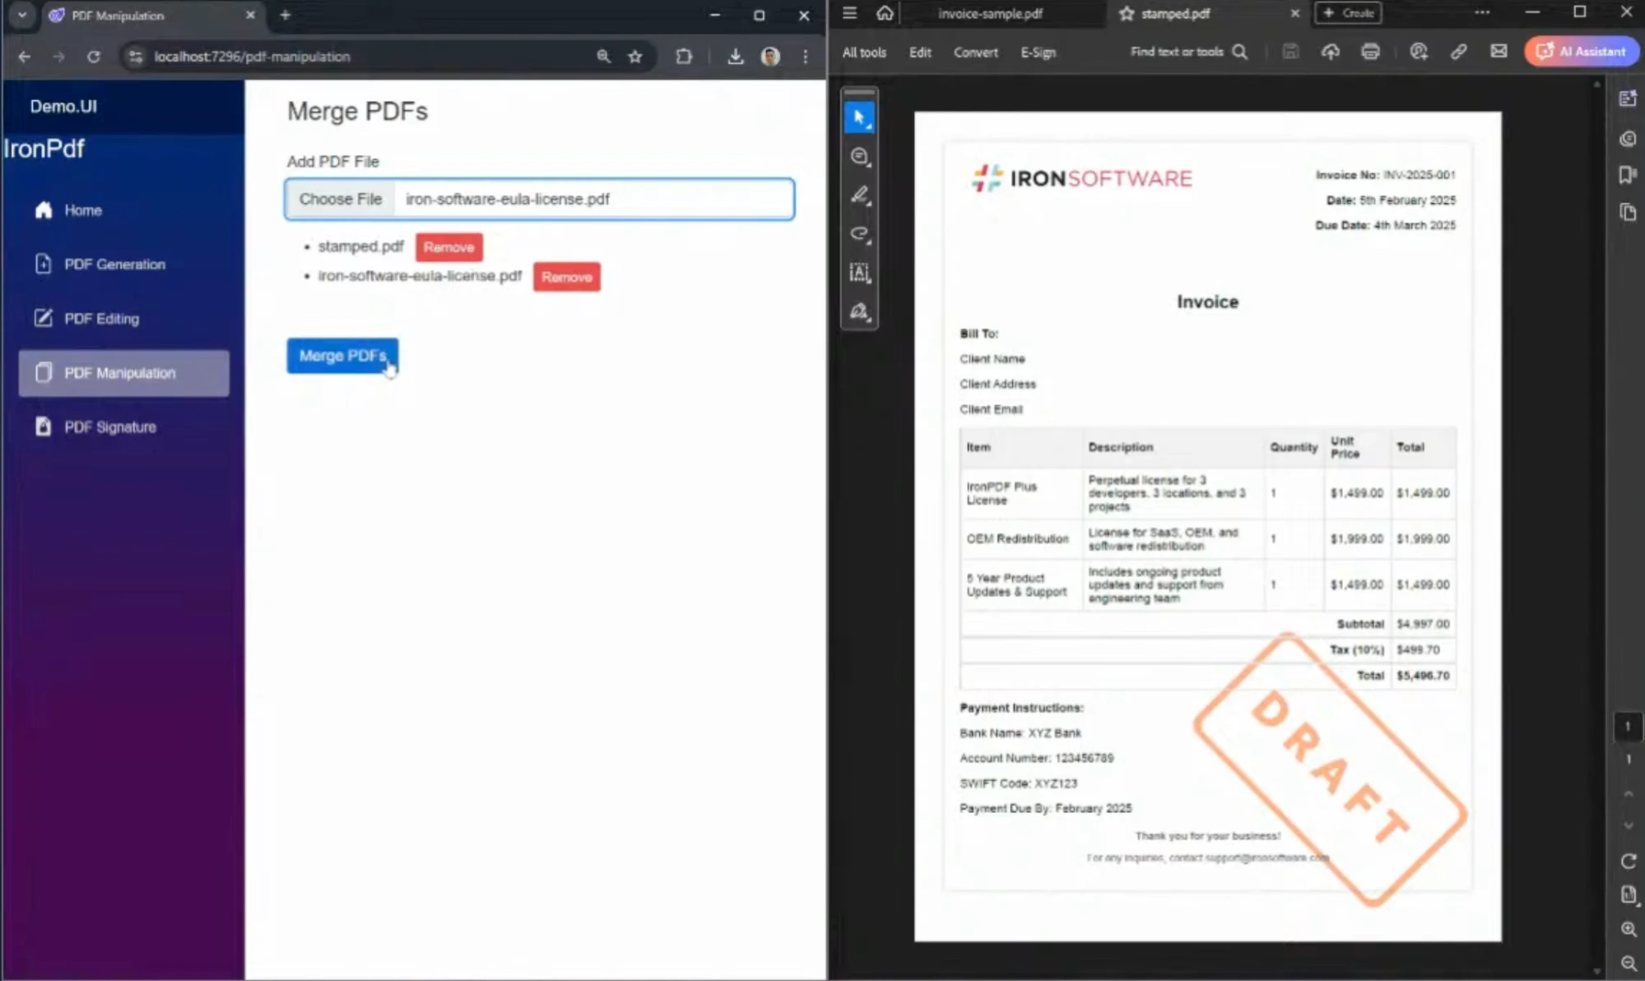Open Chrome tab search dropdown arrow
Viewport: 1645px width, 981px height.
click(x=22, y=15)
